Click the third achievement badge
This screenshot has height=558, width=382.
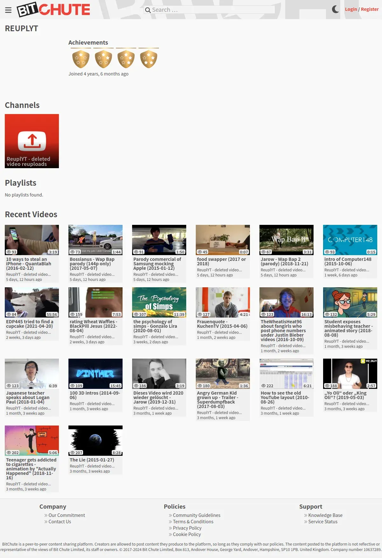[126, 59]
